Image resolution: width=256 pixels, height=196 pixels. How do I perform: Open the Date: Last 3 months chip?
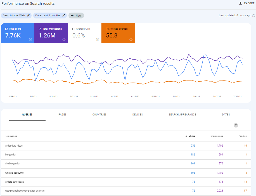(x=50, y=15)
